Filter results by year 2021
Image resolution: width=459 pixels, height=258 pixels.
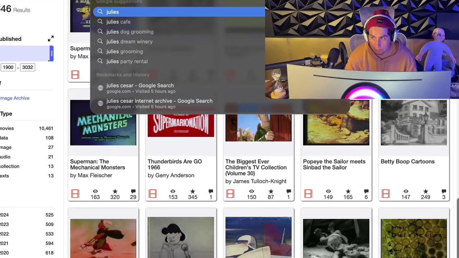pos(4,243)
